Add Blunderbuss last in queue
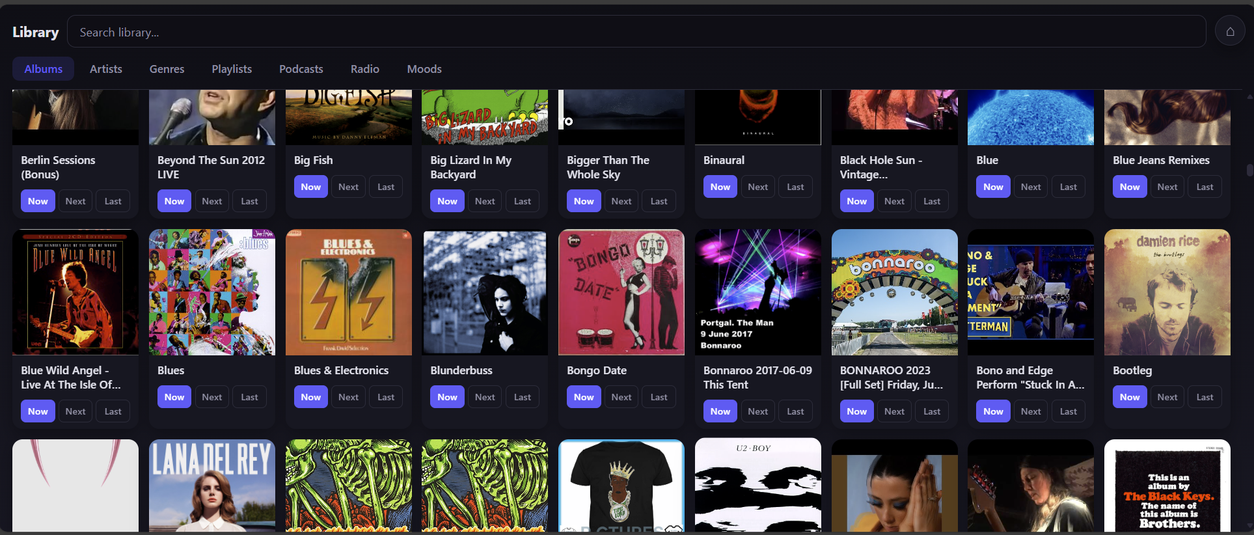 tap(522, 397)
